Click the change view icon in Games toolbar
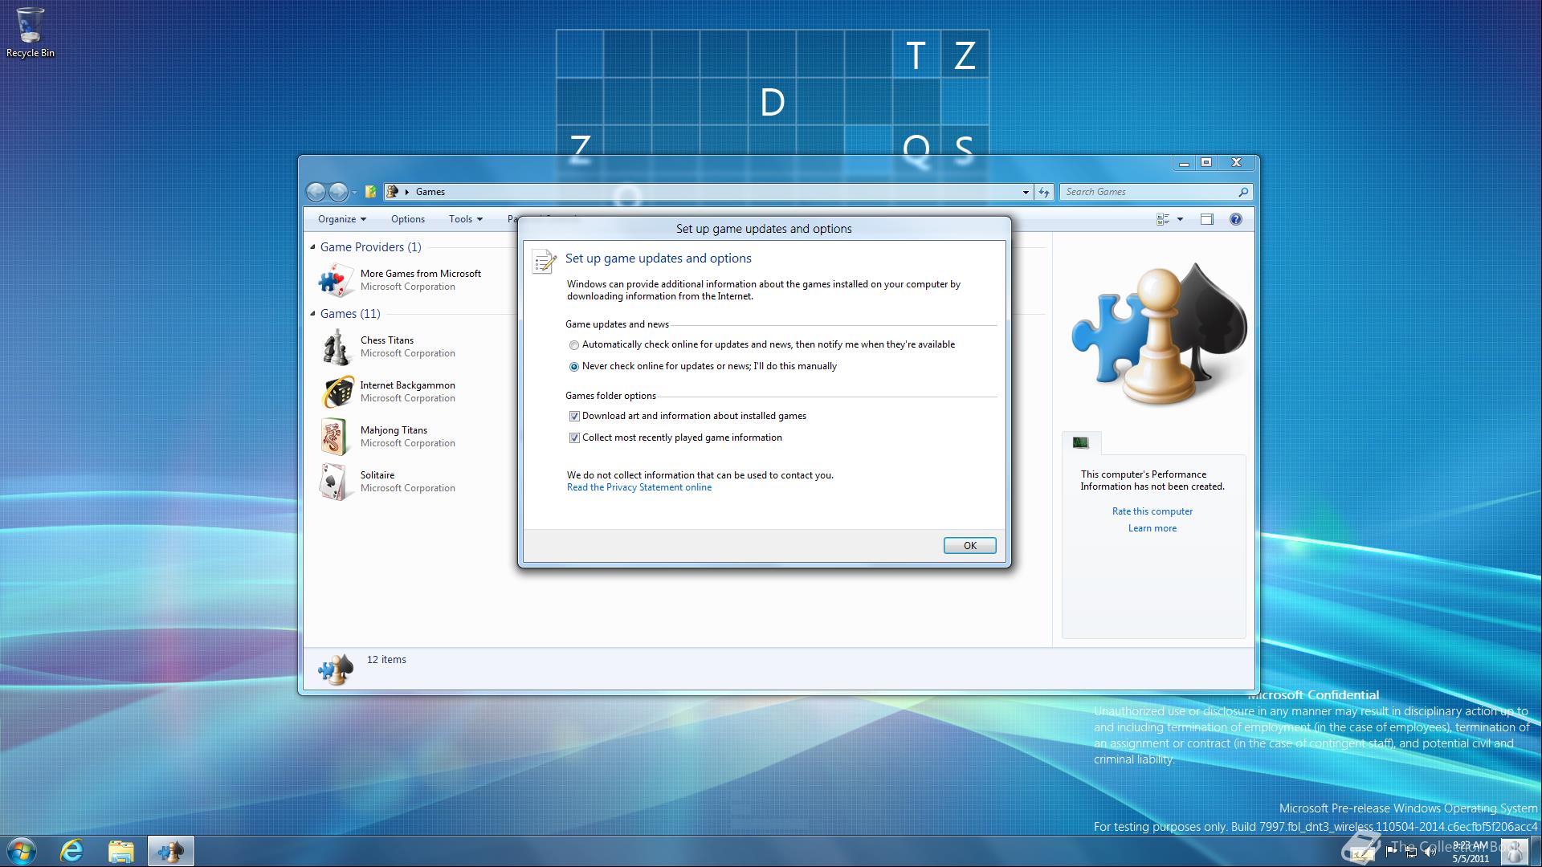This screenshot has height=867, width=1542. [x=1163, y=219]
